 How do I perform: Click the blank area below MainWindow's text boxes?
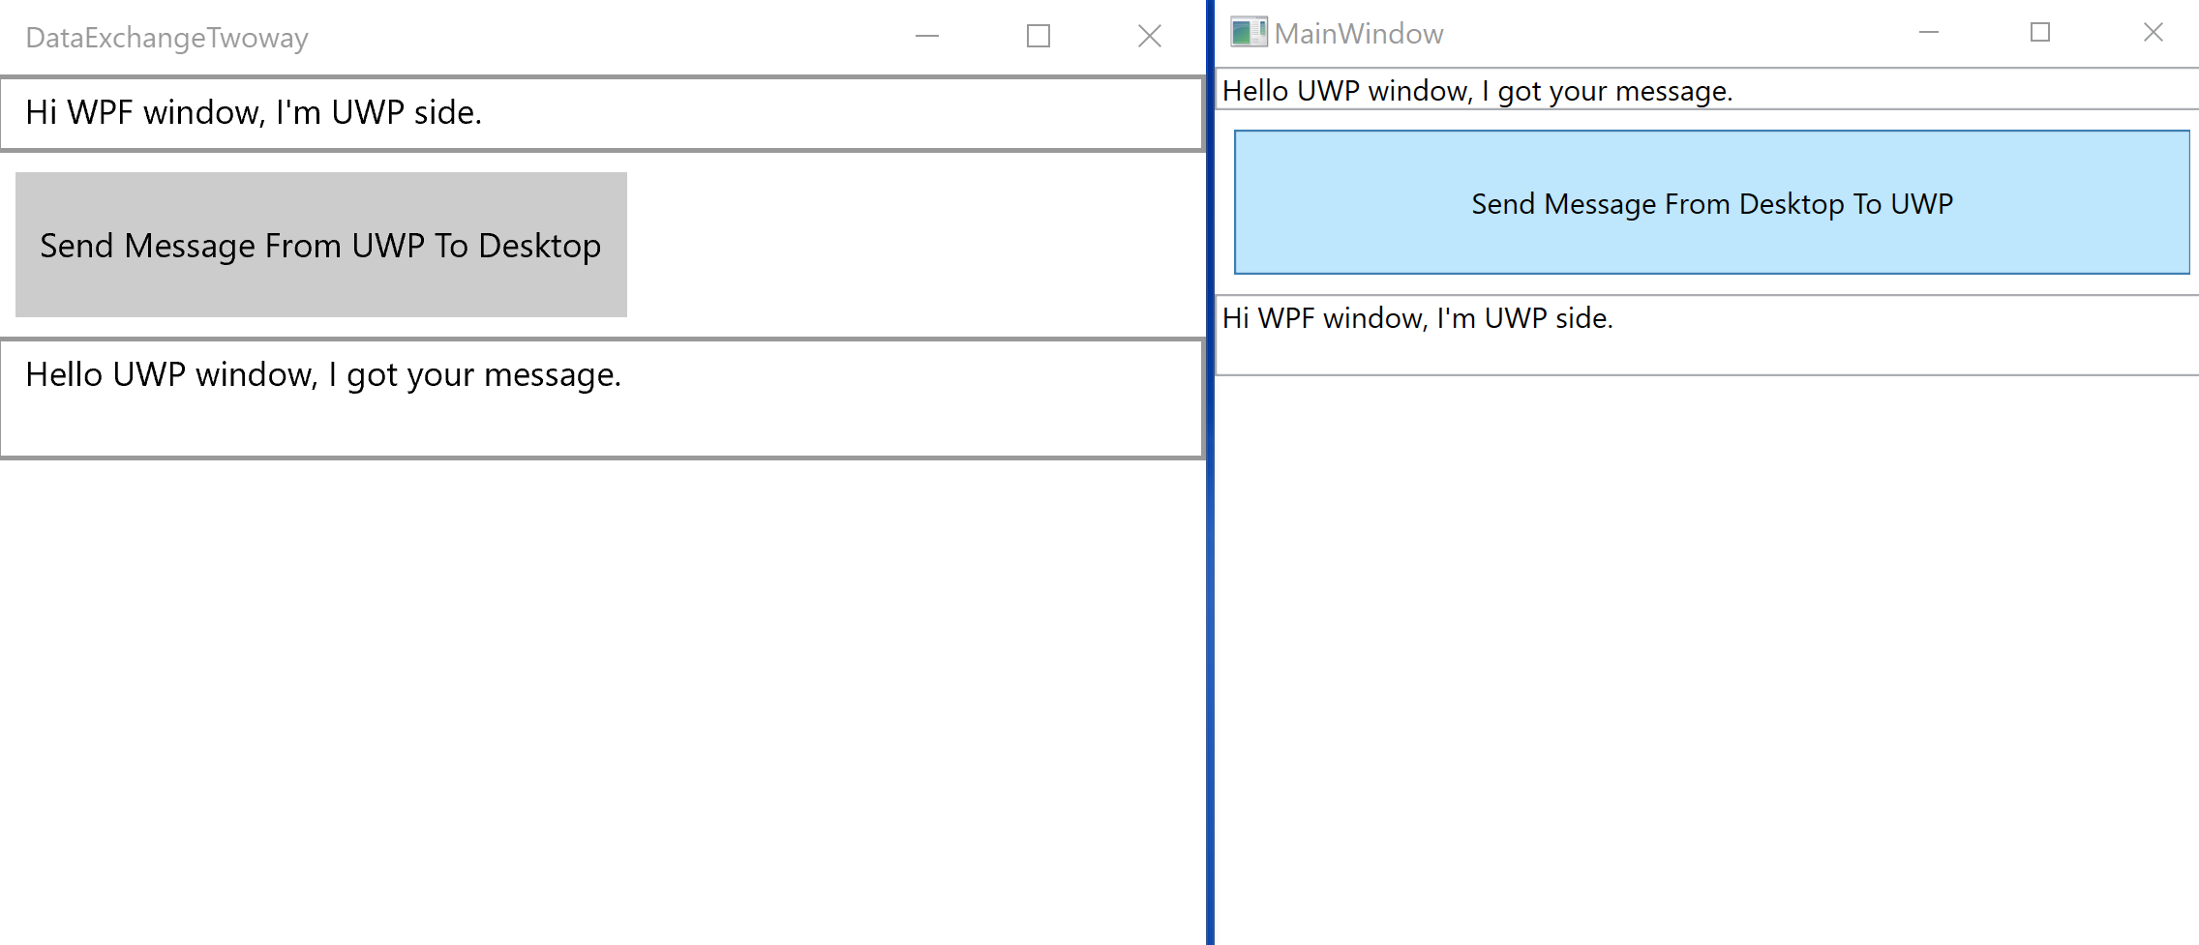coord(1703,658)
